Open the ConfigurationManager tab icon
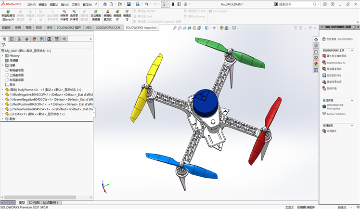 tap(19, 39)
